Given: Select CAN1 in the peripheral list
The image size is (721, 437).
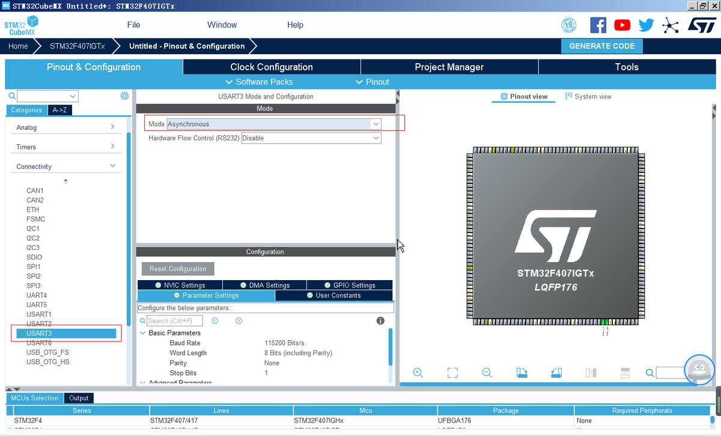Looking at the screenshot, I should tap(35, 191).
